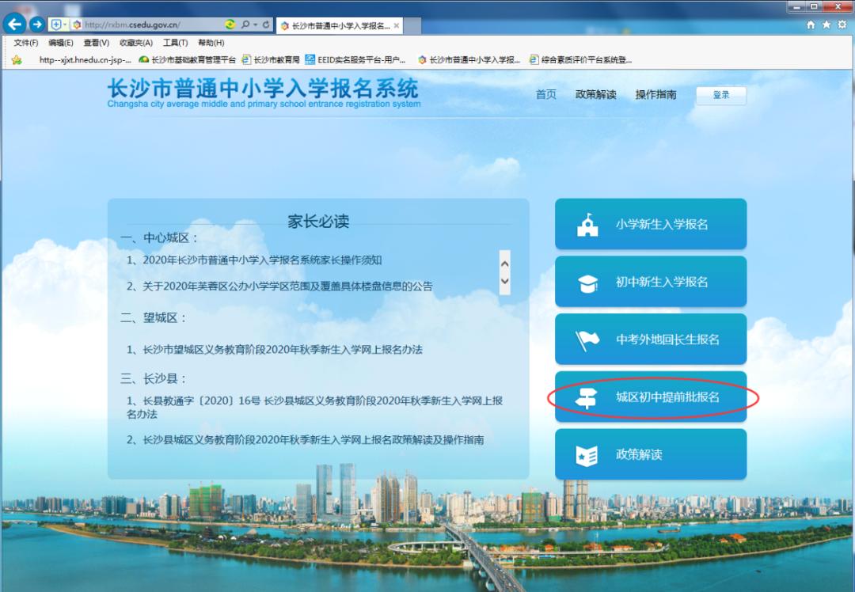Click the road sign icon on 城区初中提前批报名
Screen dimensions: 855x592
(587, 397)
